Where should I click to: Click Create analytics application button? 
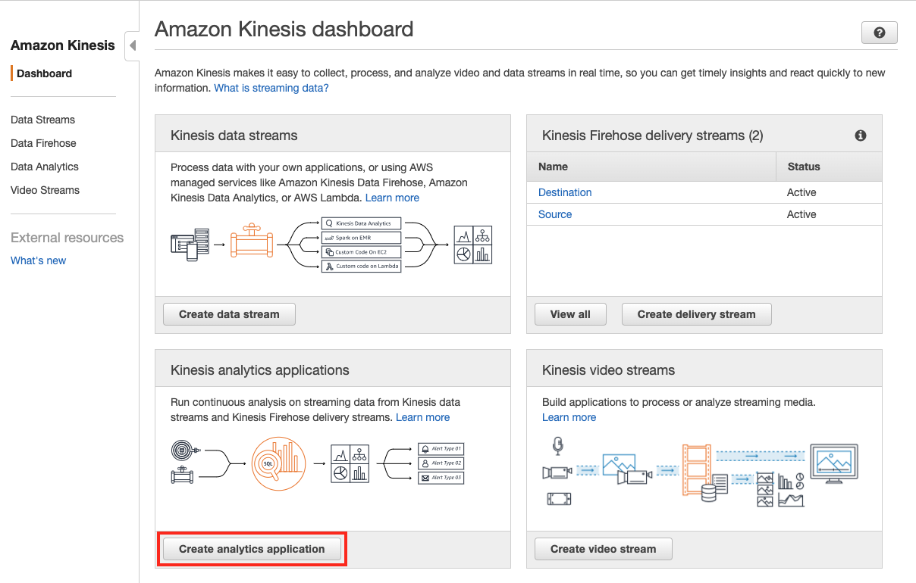click(x=252, y=549)
